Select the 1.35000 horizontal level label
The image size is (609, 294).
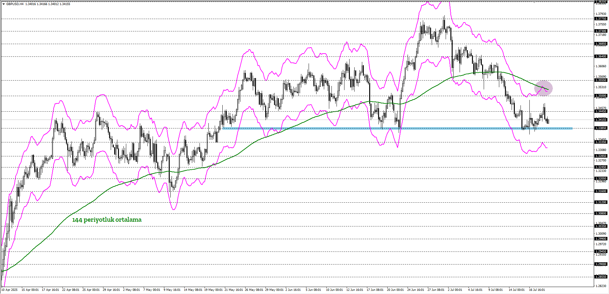point(601,96)
